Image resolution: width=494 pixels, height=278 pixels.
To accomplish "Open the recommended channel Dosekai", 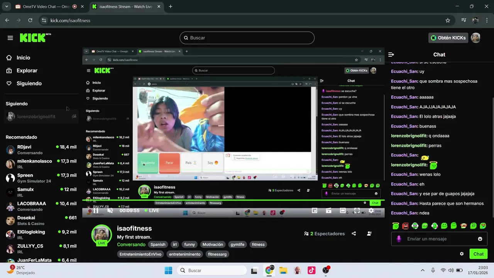I will pyautogui.click(x=41, y=220).
